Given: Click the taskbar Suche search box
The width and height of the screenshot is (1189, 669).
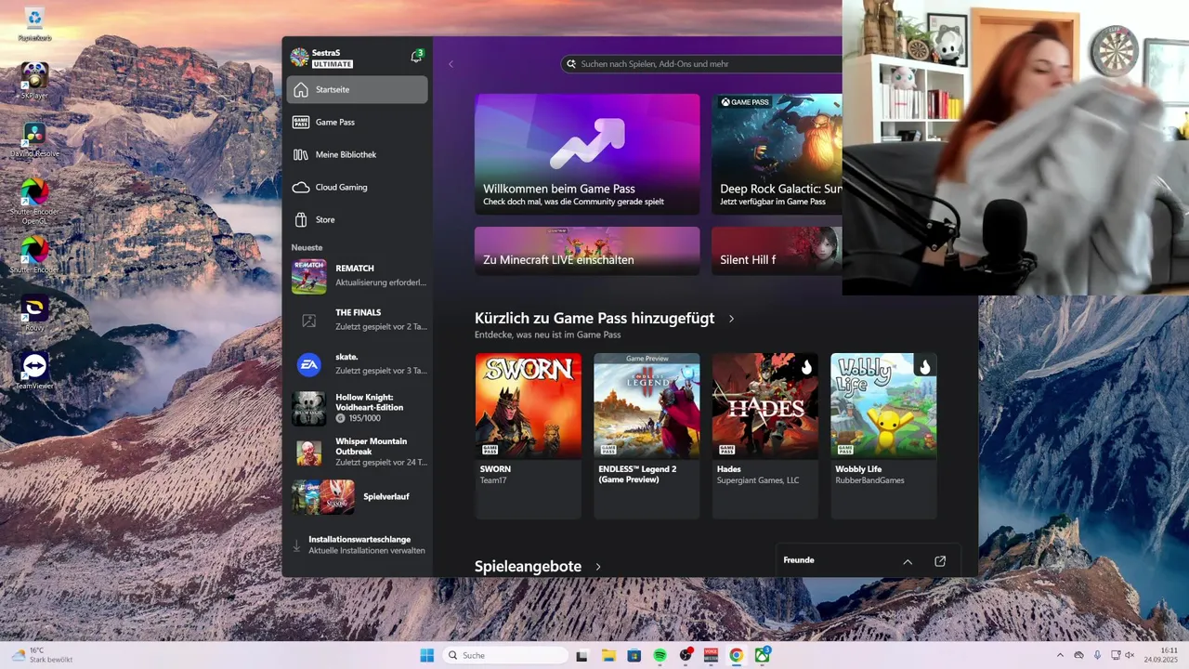Looking at the screenshot, I should (x=505, y=655).
